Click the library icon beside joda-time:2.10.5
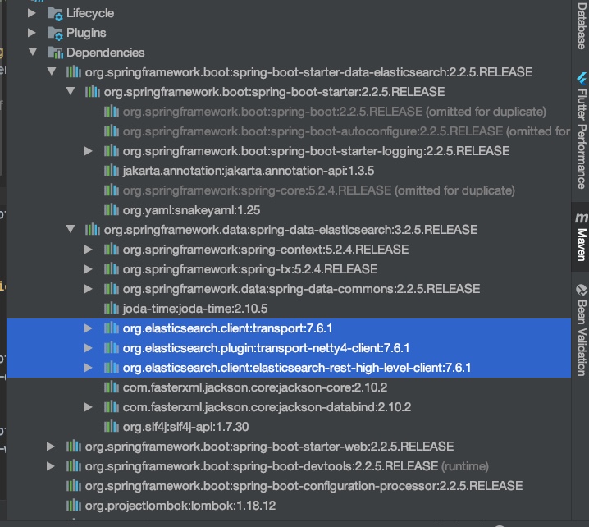Screen dimensions: 589x527 point(111,309)
